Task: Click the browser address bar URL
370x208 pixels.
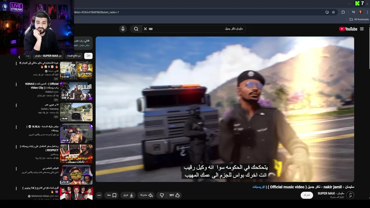Action: point(97,12)
